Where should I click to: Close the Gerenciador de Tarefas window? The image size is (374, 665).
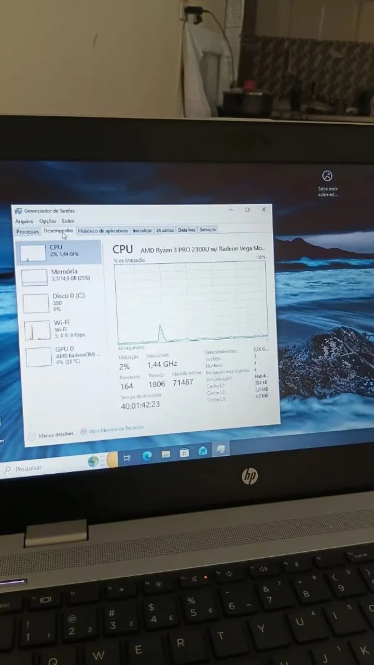point(264,209)
